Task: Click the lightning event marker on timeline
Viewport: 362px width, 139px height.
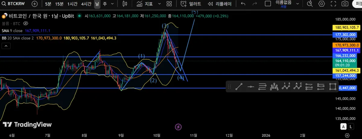Action: (178, 126)
